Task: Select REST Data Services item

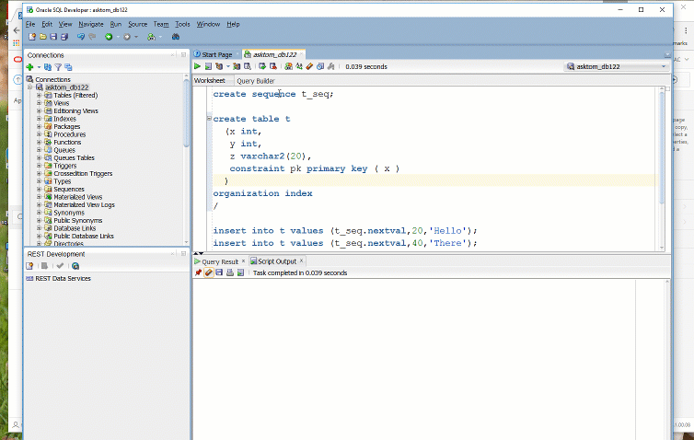Action: coord(63,278)
